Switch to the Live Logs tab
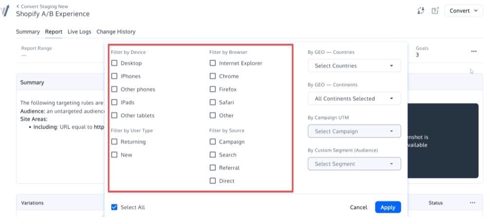This screenshot has height=217, width=487. tap(79, 32)
